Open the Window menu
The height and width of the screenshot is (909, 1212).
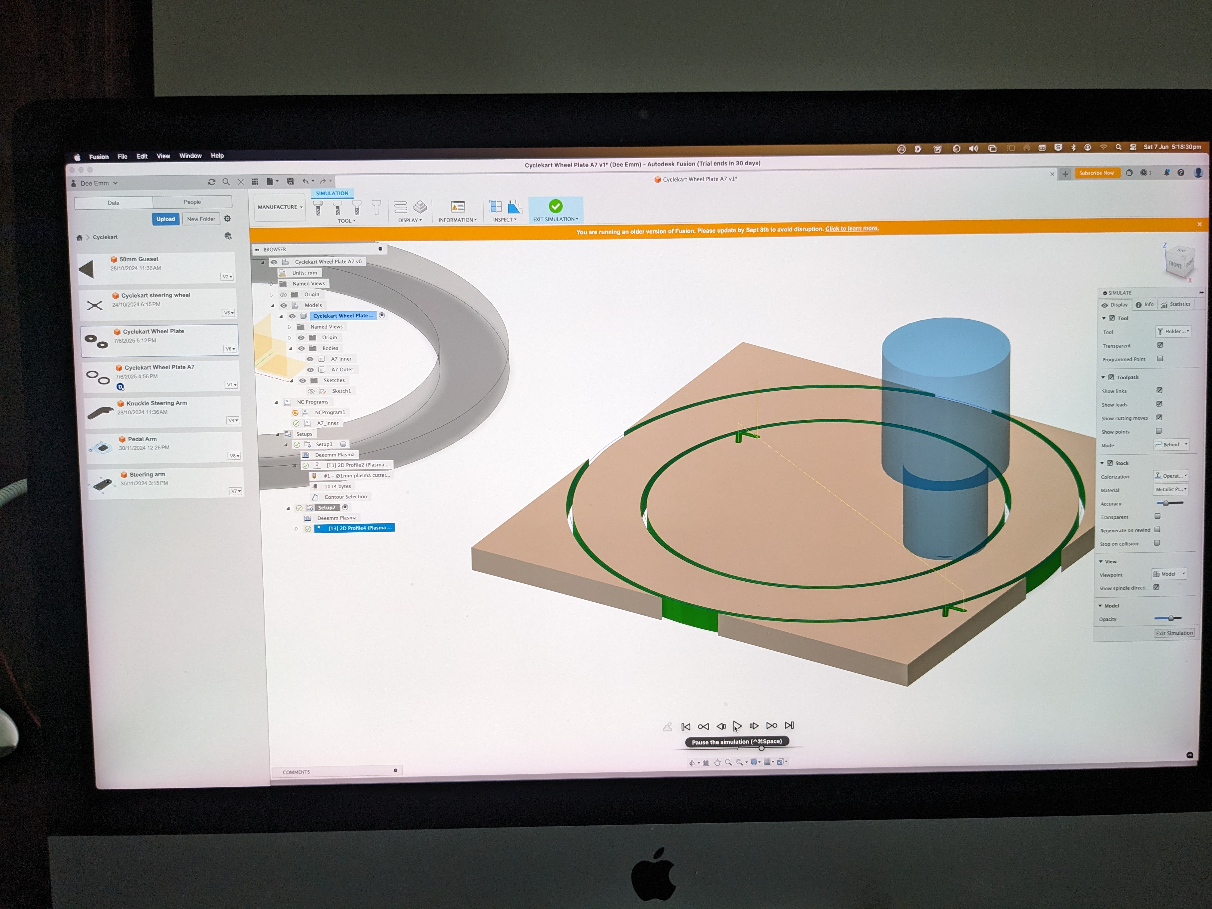pyautogui.click(x=190, y=156)
